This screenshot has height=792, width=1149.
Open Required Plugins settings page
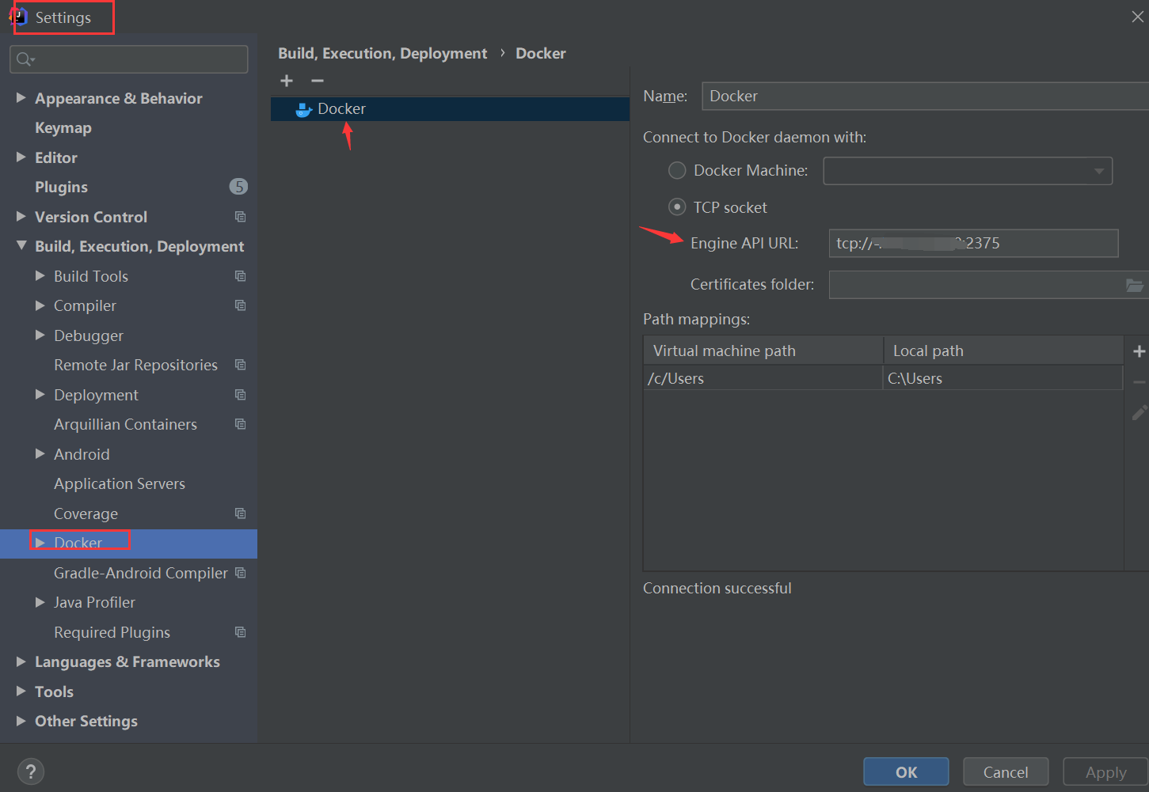(112, 632)
